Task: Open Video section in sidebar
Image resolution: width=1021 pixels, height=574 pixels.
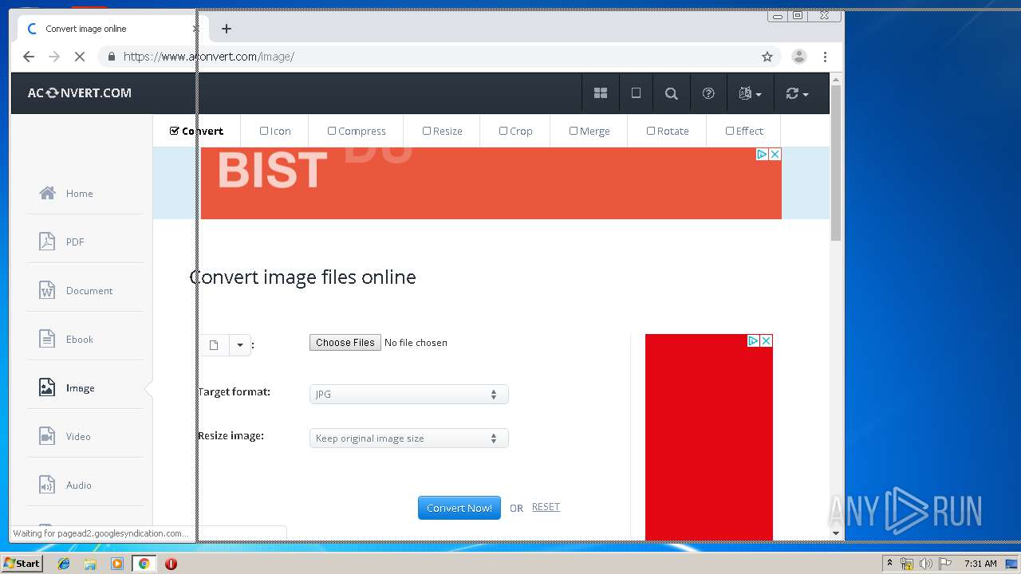Action: 78,436
